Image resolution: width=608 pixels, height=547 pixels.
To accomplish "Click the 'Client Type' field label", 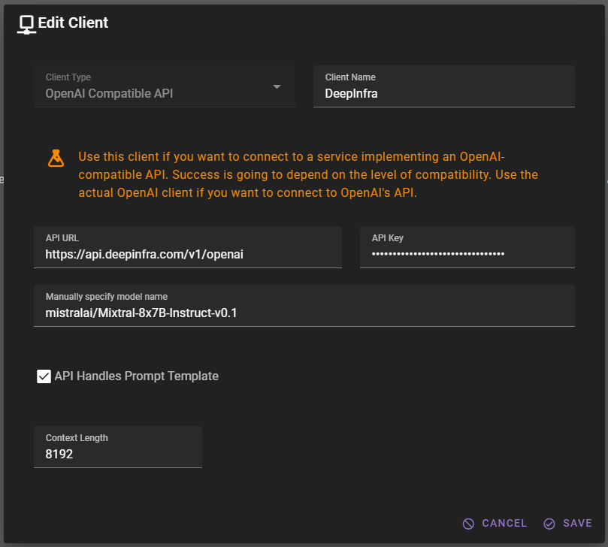I will (x=68, y=77).
